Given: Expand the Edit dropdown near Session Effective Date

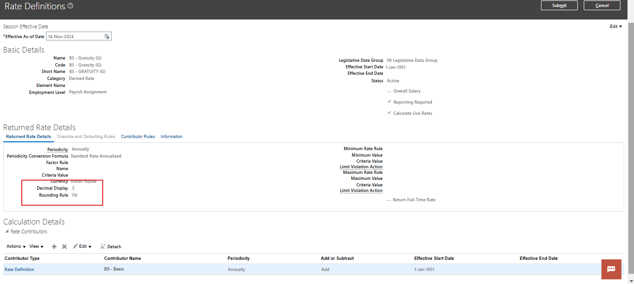Looking at the screenshot, I should pyautogui.click(x=615, y=26).
